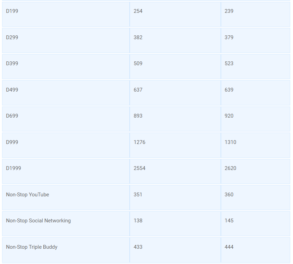Screen dimensions: 293x264
Task: Select the D199 plan cell
Action: pos(66,14)
